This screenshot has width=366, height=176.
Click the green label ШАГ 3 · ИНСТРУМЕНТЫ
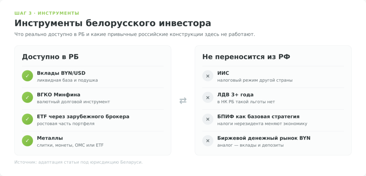47,13
